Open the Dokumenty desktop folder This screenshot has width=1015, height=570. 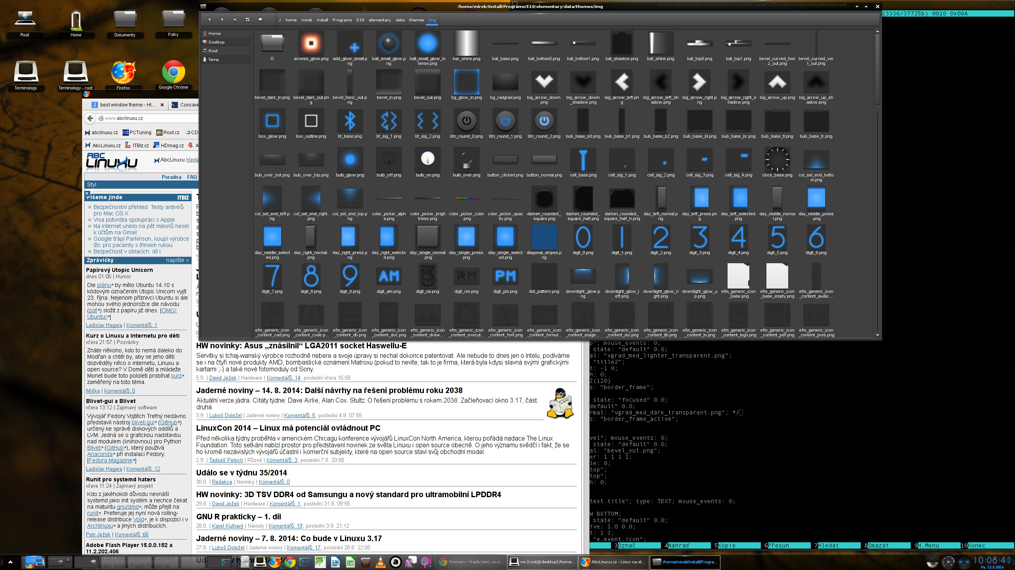pos(124,24)
